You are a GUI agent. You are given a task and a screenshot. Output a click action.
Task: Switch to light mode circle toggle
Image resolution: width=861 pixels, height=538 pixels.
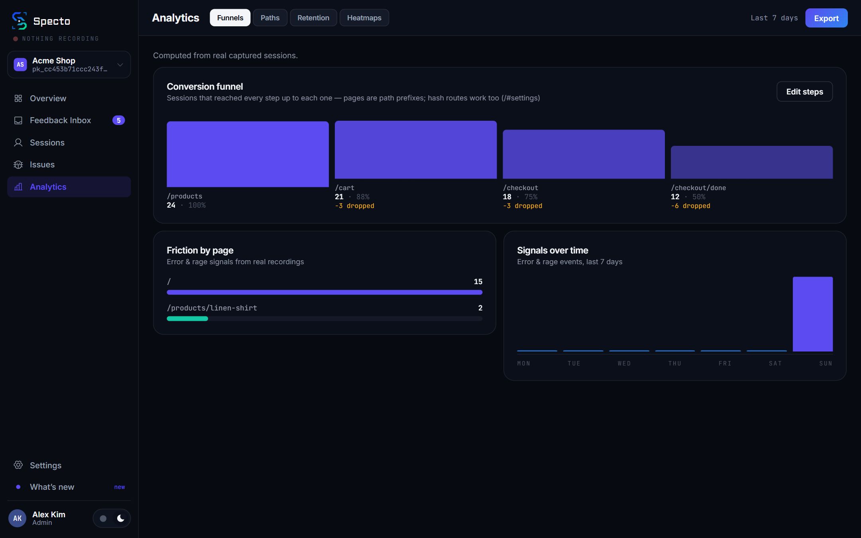tap(103, 518)
